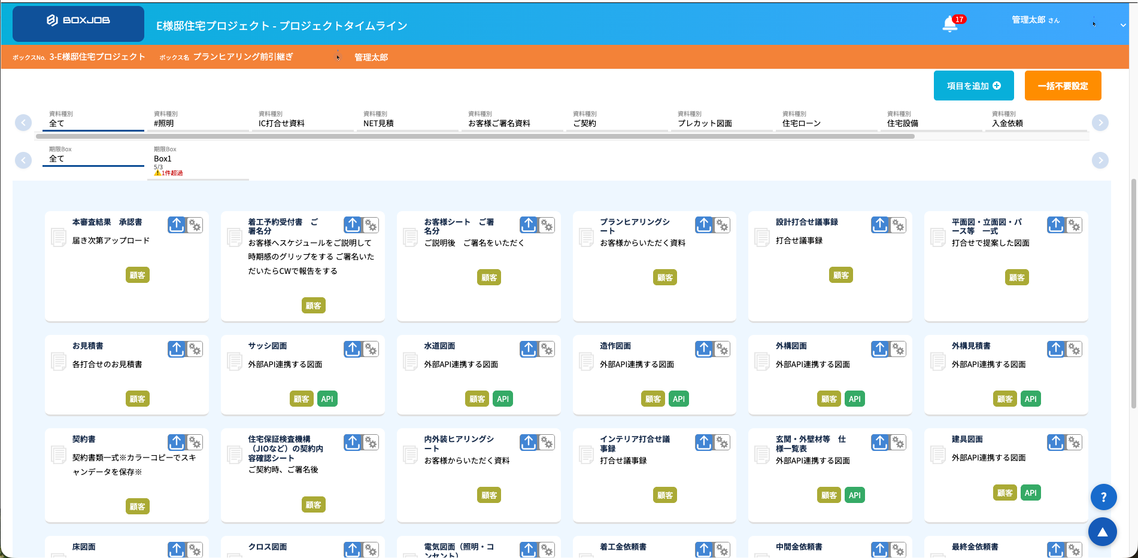Upload file to 着工予約受付書 card
The width and height of the screenshot is (1138, 558).
click(x=353, y=225)
